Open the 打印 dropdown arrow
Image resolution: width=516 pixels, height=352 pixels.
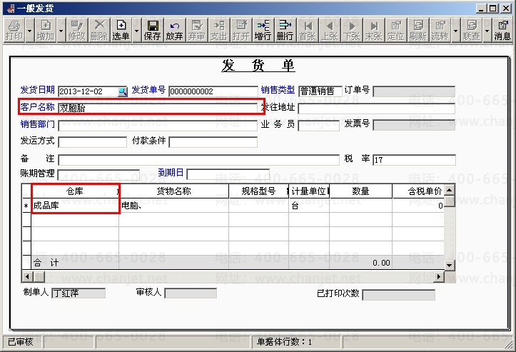(x=29, y=30)
